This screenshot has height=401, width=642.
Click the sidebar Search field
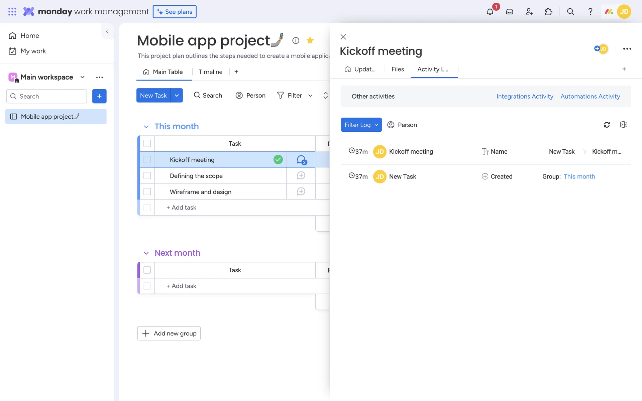click(x=47, y=96)
